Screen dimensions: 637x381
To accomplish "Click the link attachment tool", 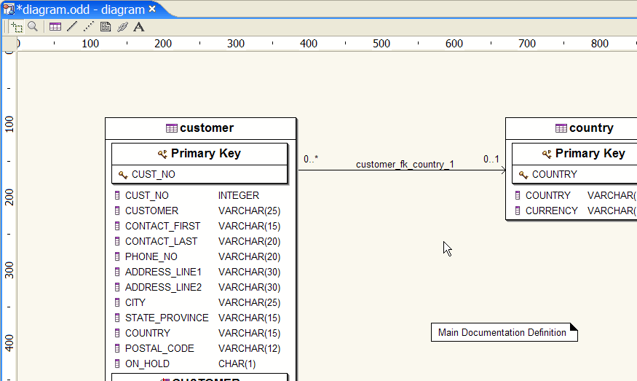I will (x=122, y=27).
